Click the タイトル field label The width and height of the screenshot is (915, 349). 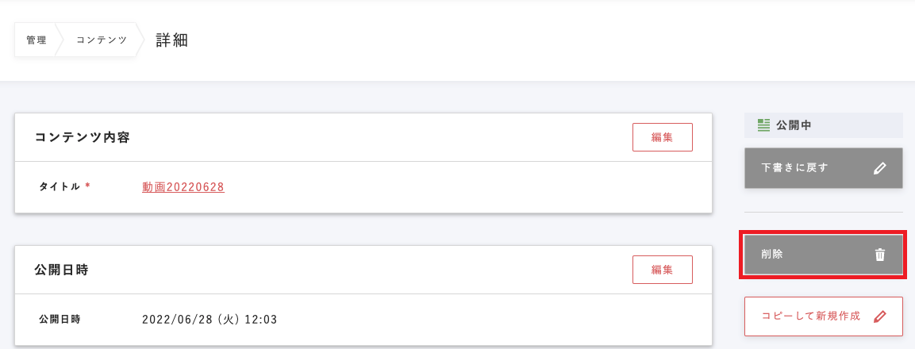coord(60,187)
